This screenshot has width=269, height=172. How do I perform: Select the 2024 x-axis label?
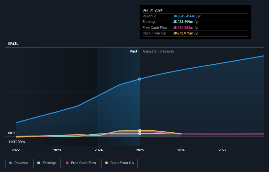click(99, 150)
